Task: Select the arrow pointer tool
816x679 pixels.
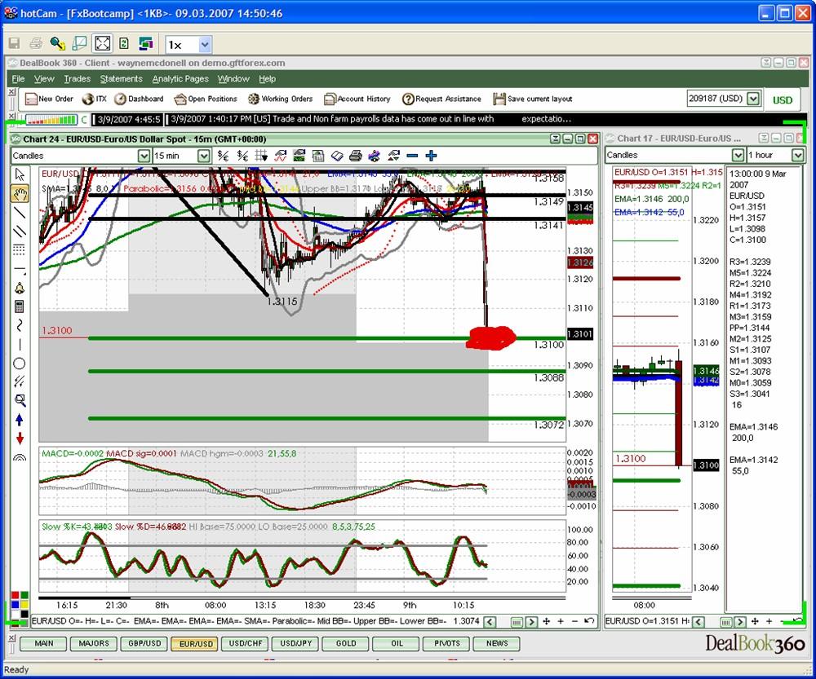Action: pyautogui.click(x=20, y=174)
